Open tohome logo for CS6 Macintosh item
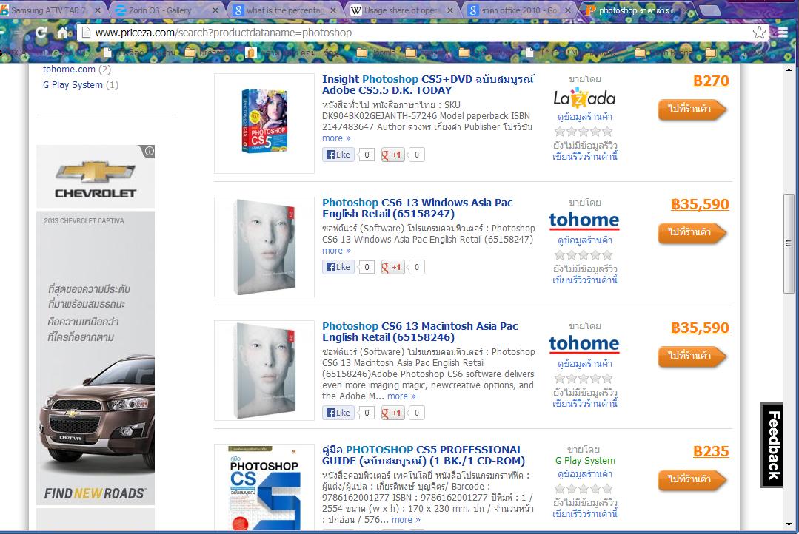Viewport: 799px width, 534px height. click(x=584, y=345)
